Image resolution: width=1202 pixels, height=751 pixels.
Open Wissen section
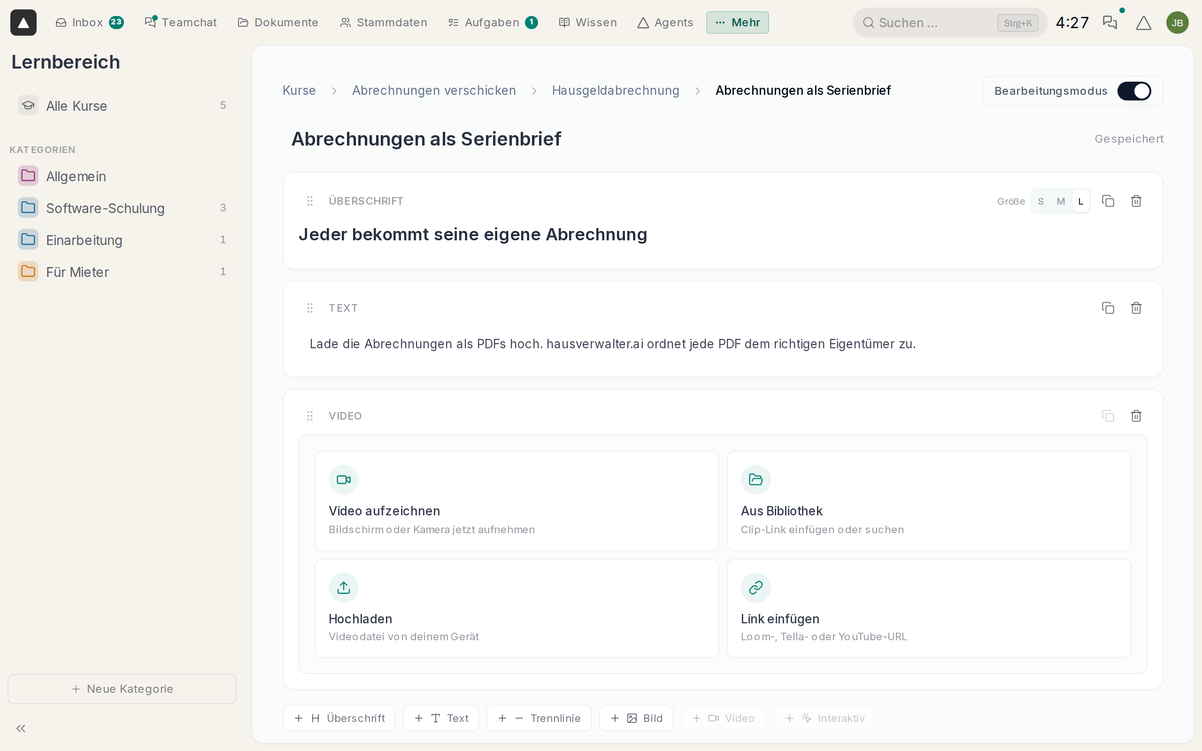tap(588, 23)
